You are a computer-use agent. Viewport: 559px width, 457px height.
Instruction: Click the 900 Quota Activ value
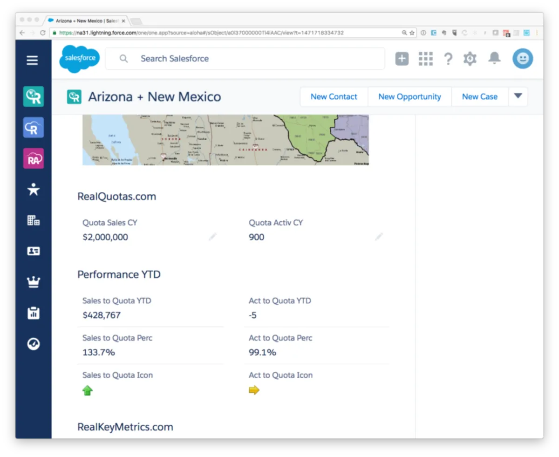pyautogui.click(x=256, y=237)
